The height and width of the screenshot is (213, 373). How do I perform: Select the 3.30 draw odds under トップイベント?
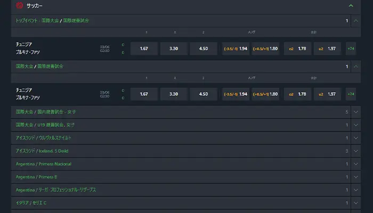[x=174, y=48]
